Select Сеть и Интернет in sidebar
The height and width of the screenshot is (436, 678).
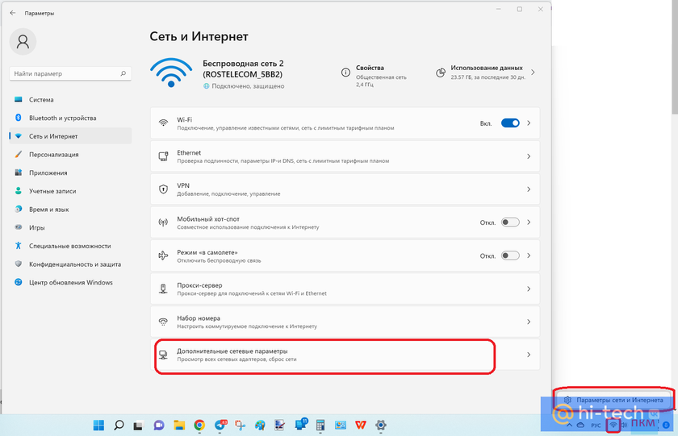(x=70, y=136)
